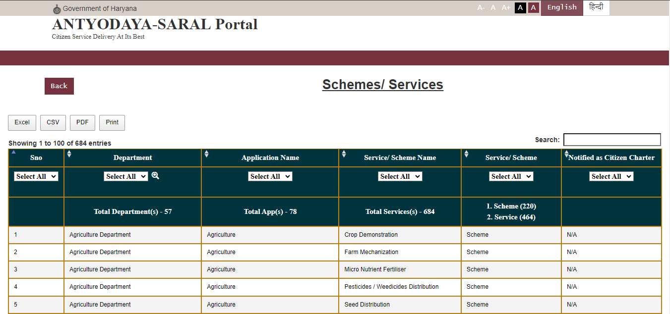Export table to Excel

click(x=22, y=123)
